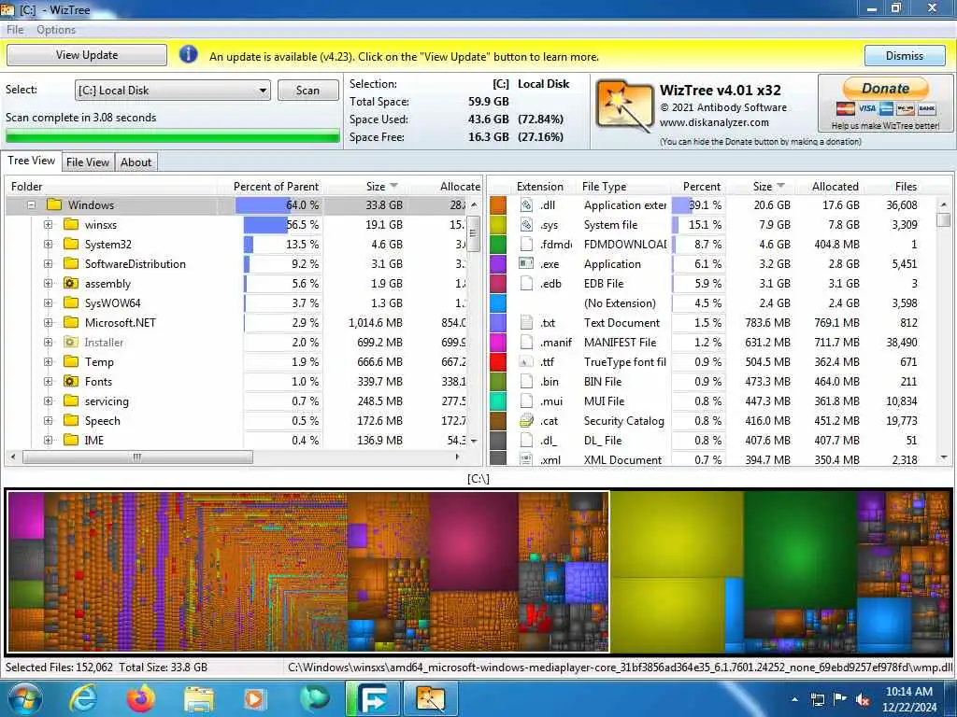Screen dimensions: 957x717
Task: Click the Text Document row text
Action: coord(621,322)
